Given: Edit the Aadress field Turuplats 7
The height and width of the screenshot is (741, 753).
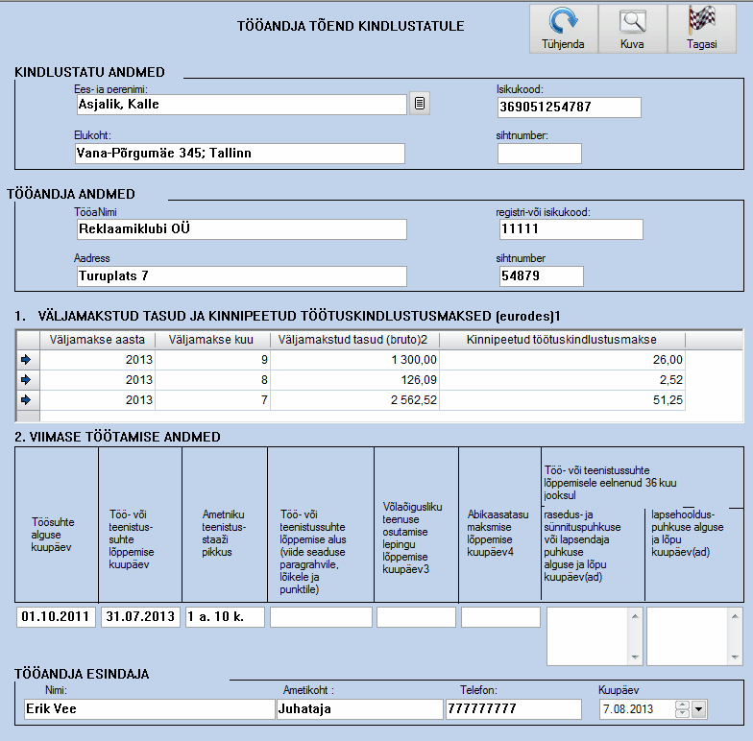Looking at the screenshot, I should (x=242, y=276).
